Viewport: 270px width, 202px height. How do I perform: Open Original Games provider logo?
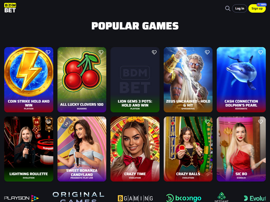[x=78, y=197]
